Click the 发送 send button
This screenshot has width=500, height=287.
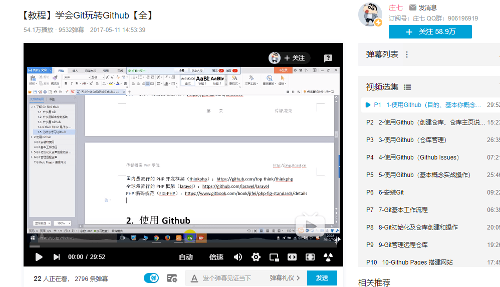(x=322, y=278)
